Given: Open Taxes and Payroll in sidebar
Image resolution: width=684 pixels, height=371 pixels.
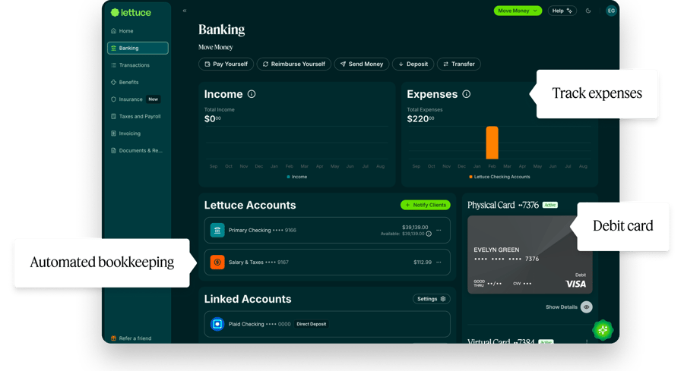Looking at the screenshot, I should click(x=136, y=116).
